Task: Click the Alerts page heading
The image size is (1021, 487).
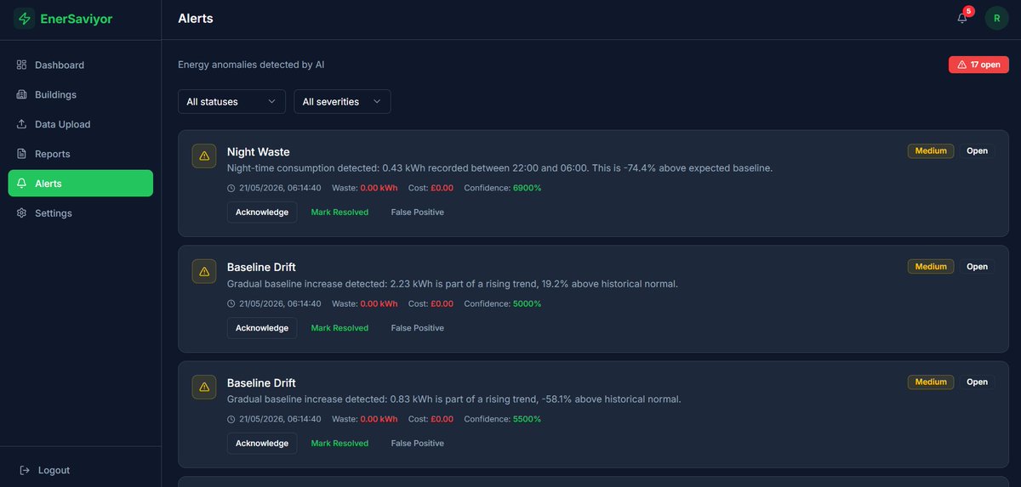Action: 196,18
